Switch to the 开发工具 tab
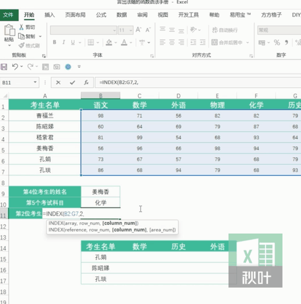This screenshot has height=304, width=301. (188, 15)
